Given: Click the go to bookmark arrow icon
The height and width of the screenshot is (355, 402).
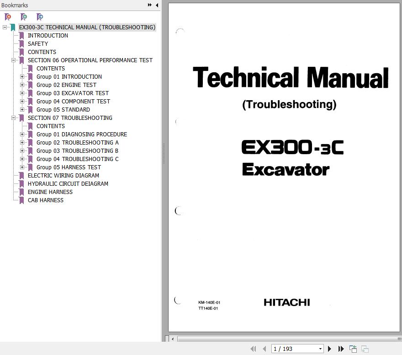Looking at the screenshot, I should click(x=40, y=17).
